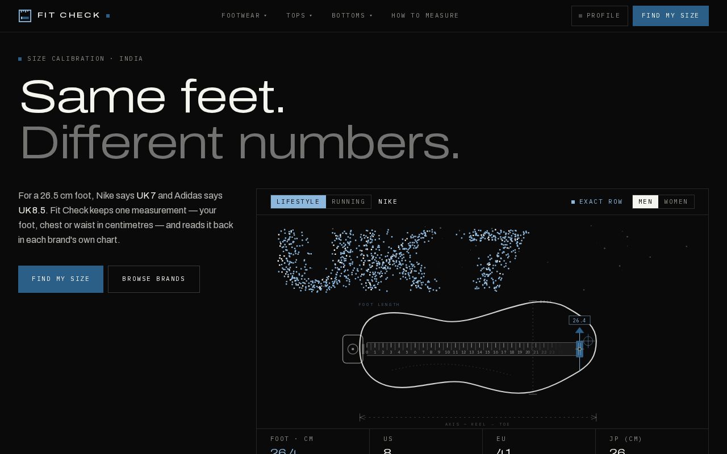Click the "Same feet." headline
727x454 pixels.
[x=153, y=97]
